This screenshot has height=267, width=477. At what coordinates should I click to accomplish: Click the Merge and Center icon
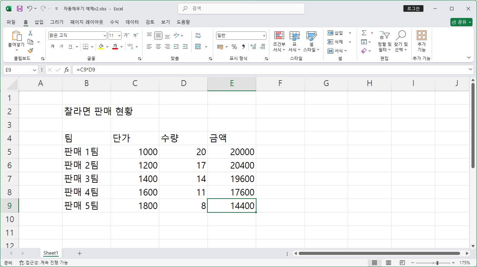[x=198, y=46]
